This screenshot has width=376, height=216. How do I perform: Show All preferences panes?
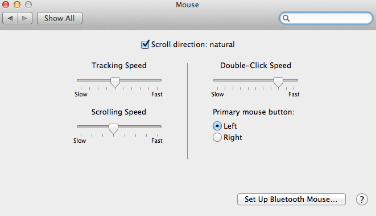[60, 18]
